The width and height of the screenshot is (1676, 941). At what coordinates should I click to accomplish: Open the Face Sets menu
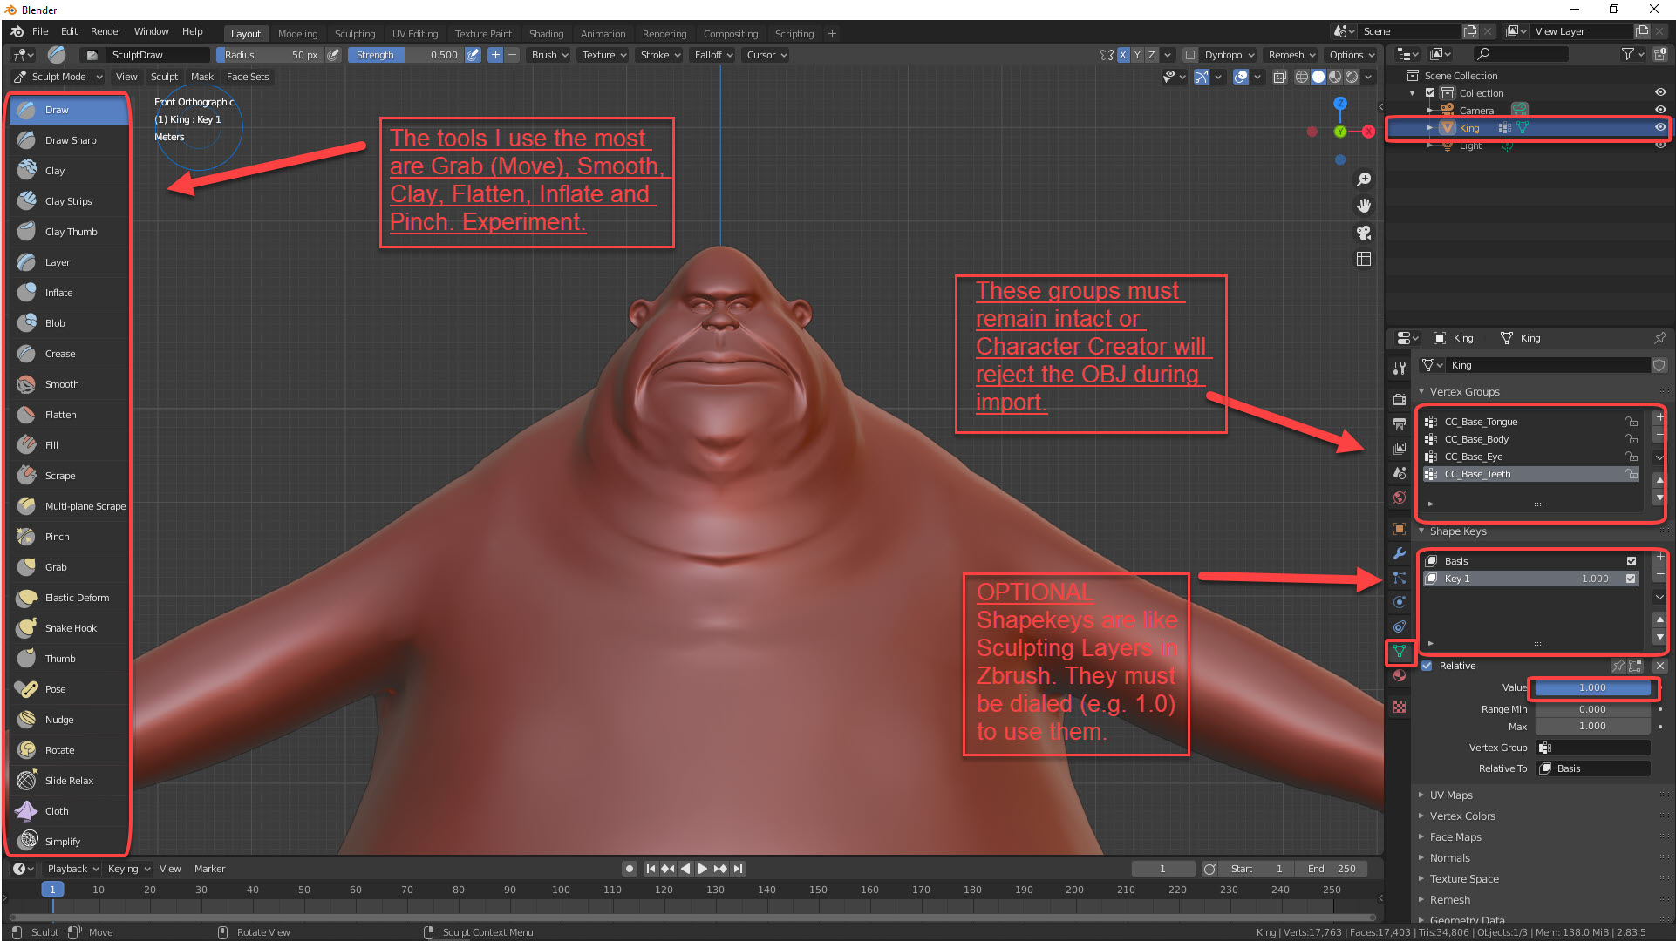[x=248, y=77]
